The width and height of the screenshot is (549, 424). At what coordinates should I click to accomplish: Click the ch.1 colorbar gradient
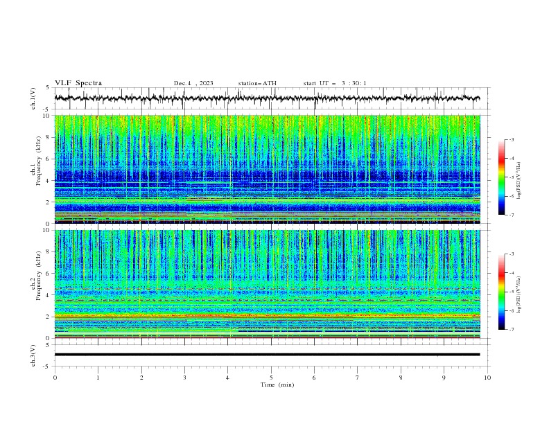[501, 177]
